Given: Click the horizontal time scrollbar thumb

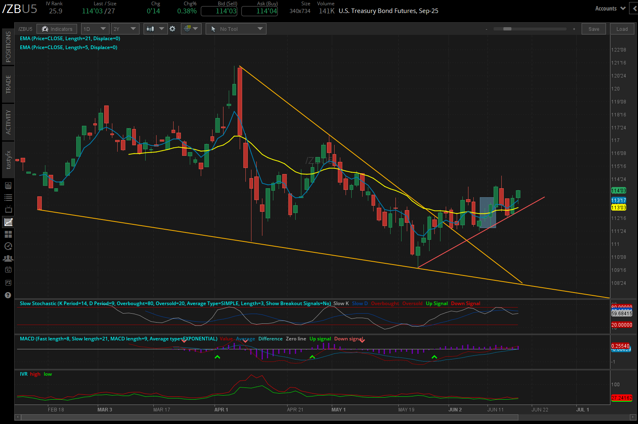Looking at the screenshot, I should coord(269,417).
